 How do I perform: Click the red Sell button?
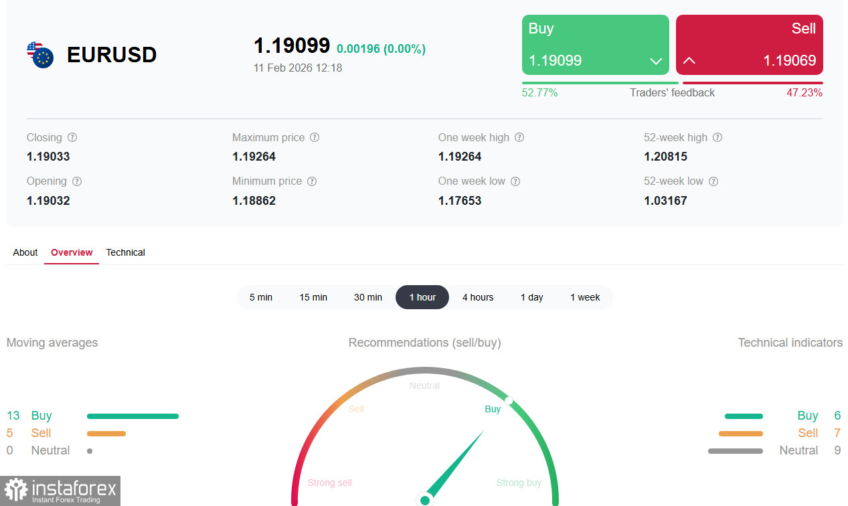point(750,45)
